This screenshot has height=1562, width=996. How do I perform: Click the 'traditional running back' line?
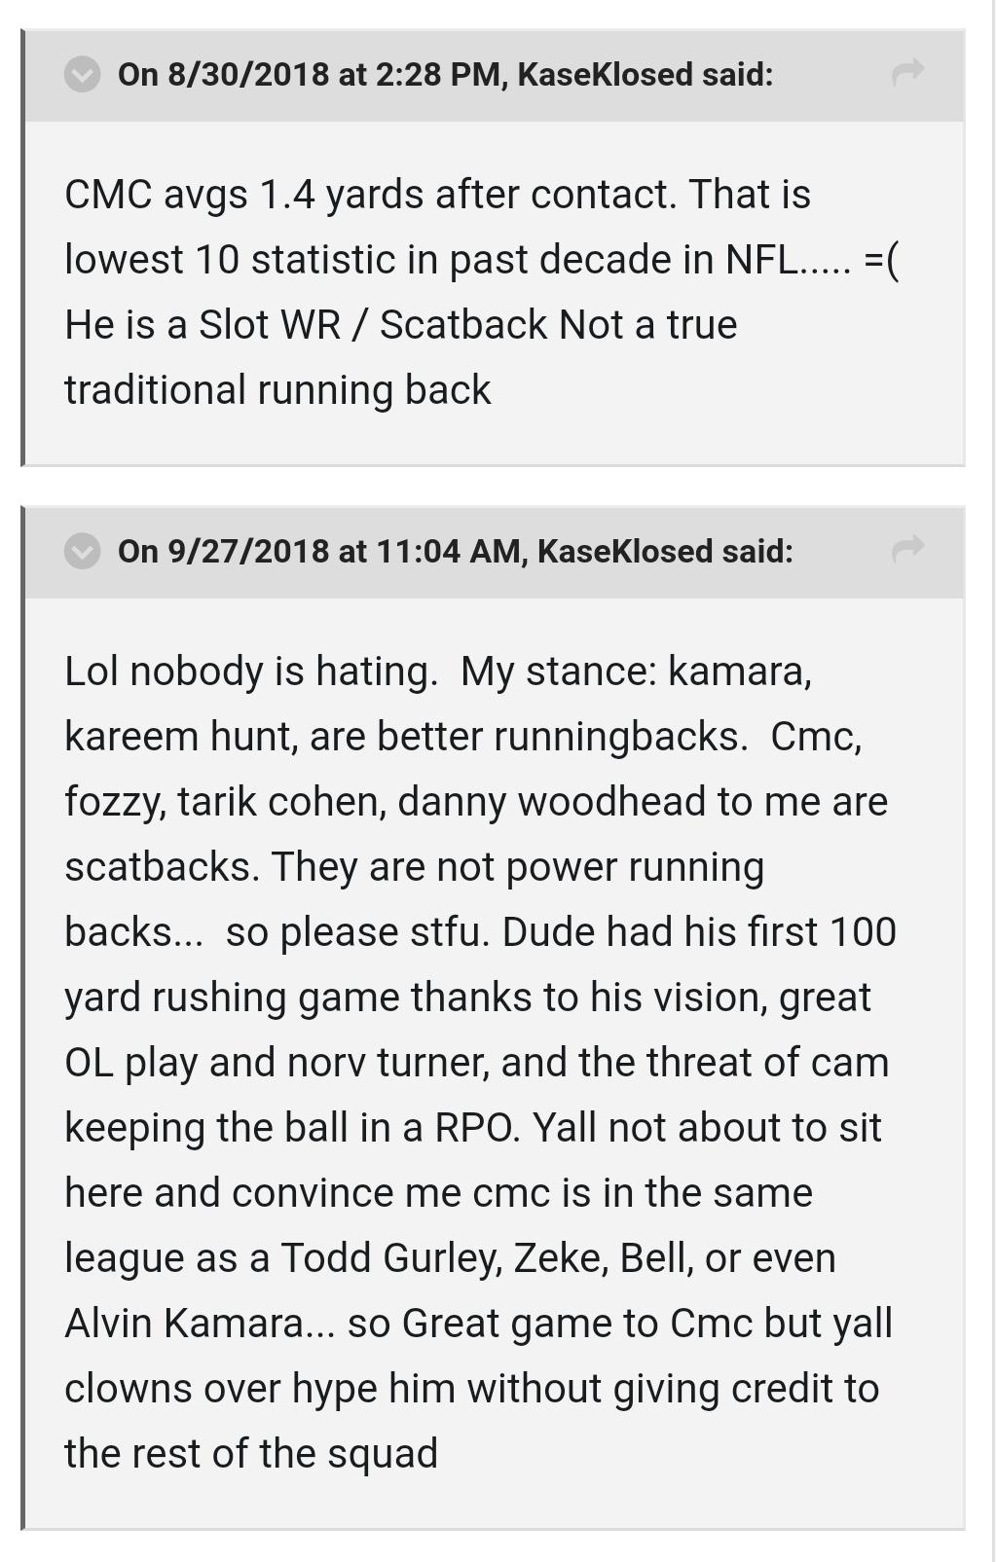[277, 390]
